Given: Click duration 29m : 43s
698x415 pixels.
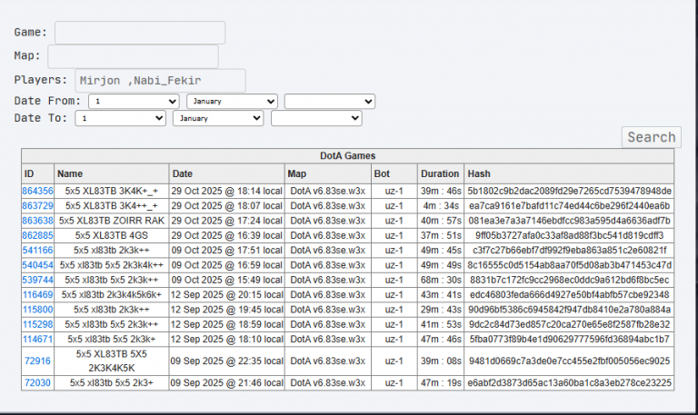Looking at the screenshot, I should [x=441, y=310].
